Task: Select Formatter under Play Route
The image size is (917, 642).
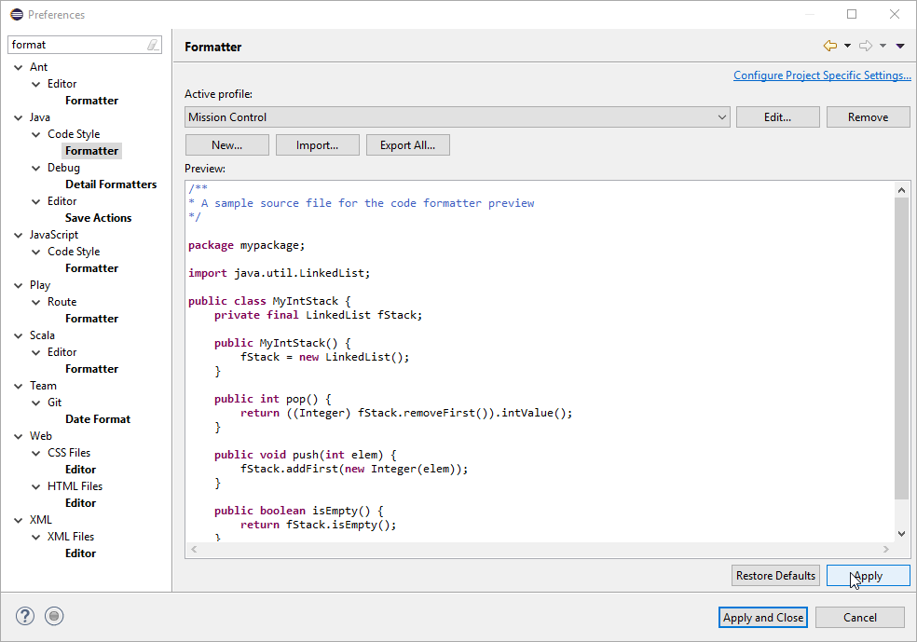Action: (x=92, y=318)
